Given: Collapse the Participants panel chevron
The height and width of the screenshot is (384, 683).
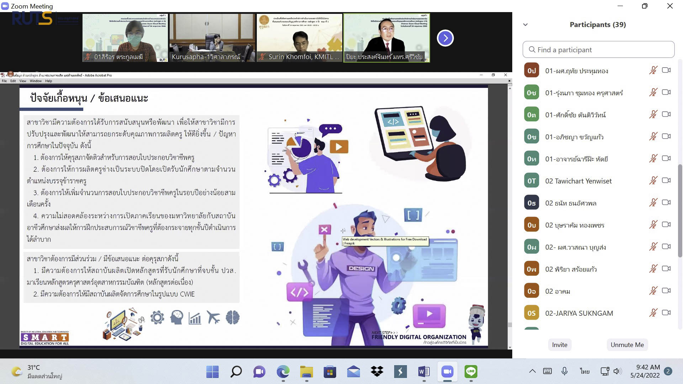Looking at the screenshot, I should click(x=525, y=25).
